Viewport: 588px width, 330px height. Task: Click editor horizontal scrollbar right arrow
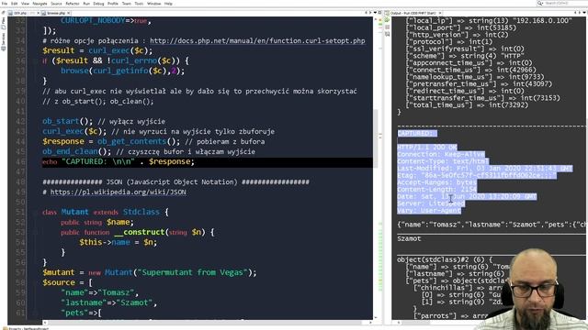click(x=370, y=322)
